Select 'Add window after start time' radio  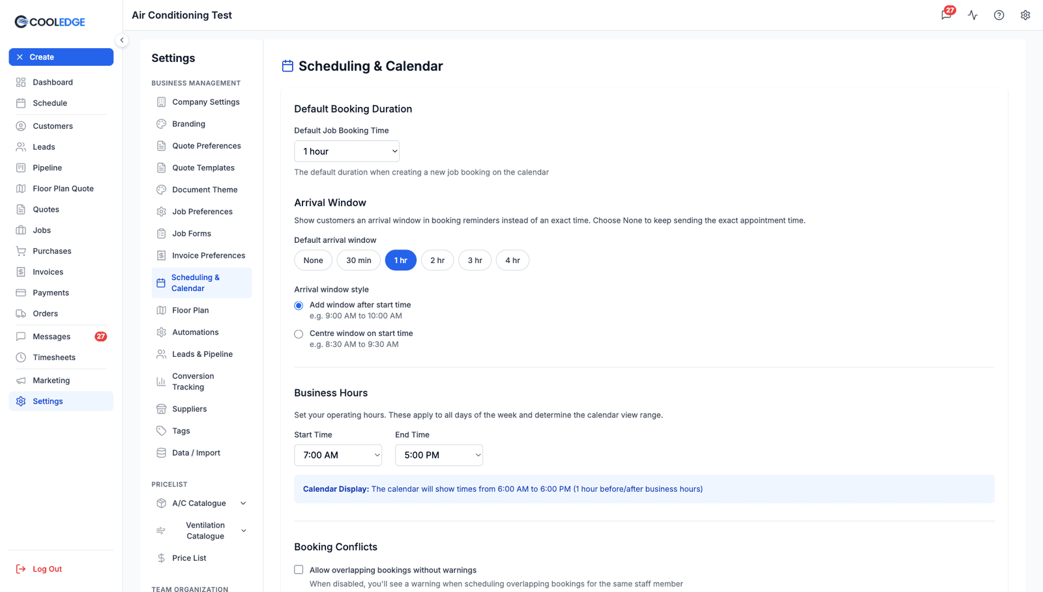point(299,305)
